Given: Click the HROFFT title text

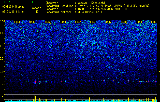Looking at the screenshot, I should 16,2.
